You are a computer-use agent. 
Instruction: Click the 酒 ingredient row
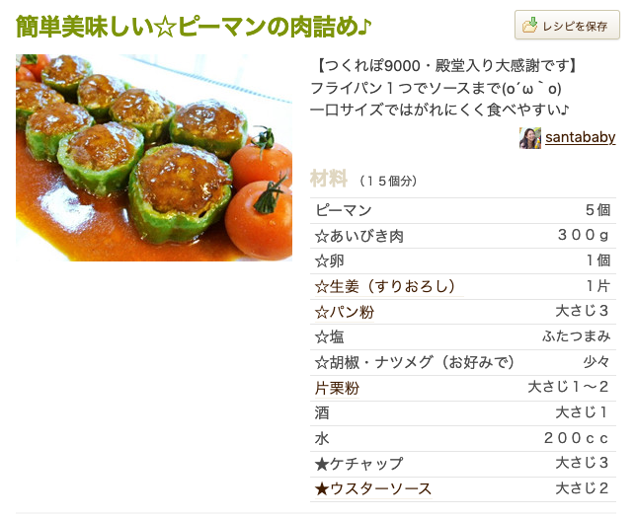pyautogui.click(x=462, y=412)
